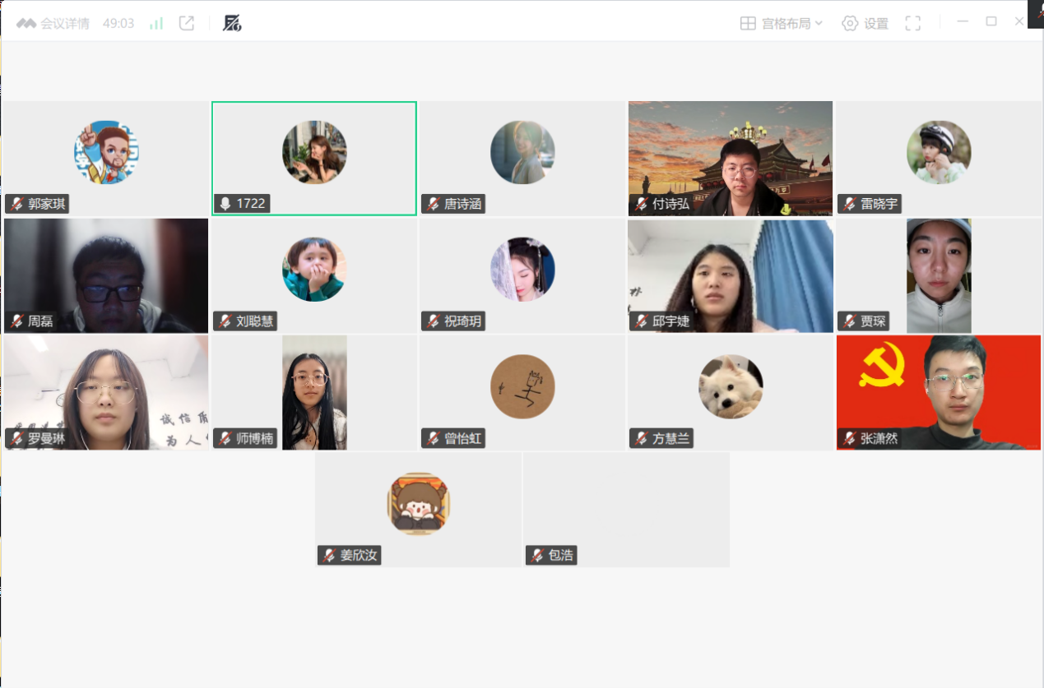Click the slashed recording status icon
Viewport: 1044px width, 688px height.
click(x=232, y=23)
